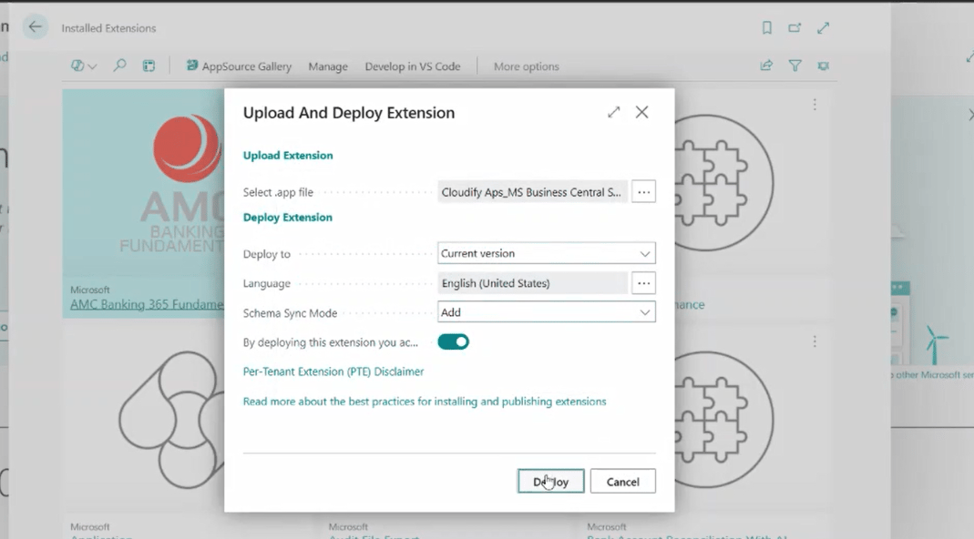974x539 pixels.
Task: Show More options in the action bar
Action: click(526, 66)
